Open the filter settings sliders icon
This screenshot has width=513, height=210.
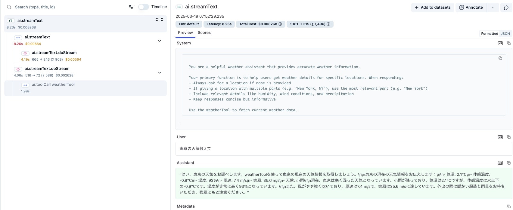pyautogui.click(x=131, y=7)
